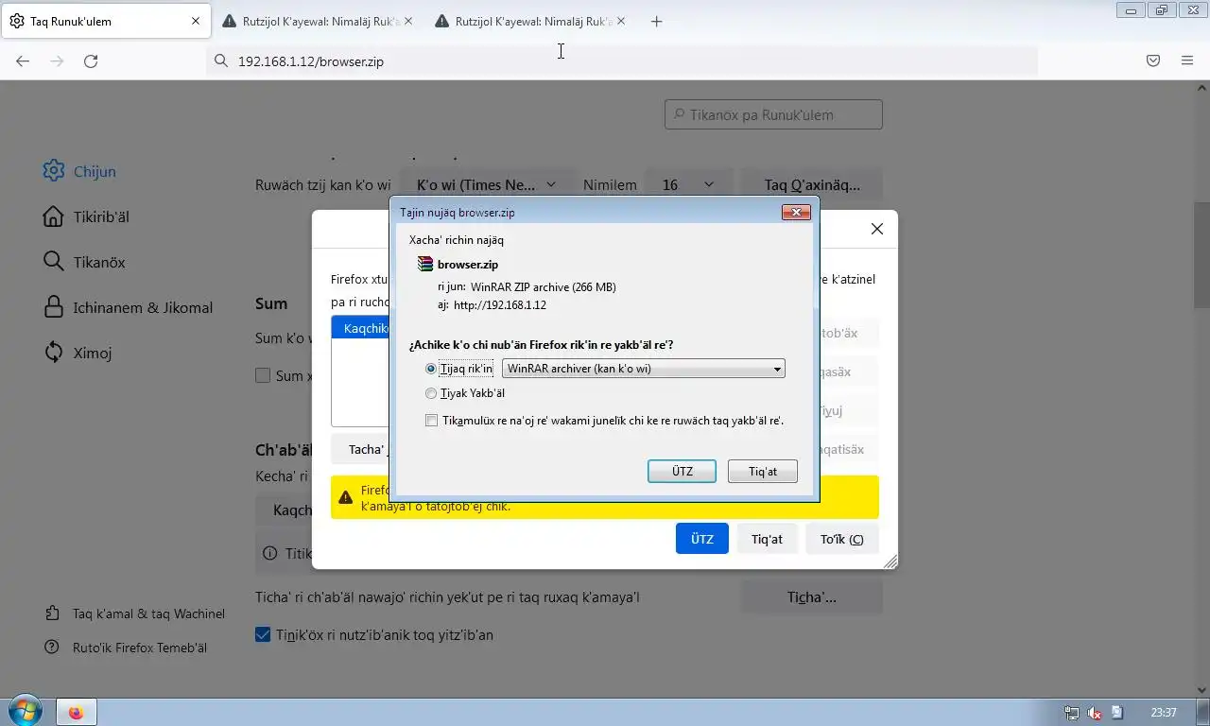
Task: Click ÜTZ in the browser.zip download dialog
Action: [682, 471]
